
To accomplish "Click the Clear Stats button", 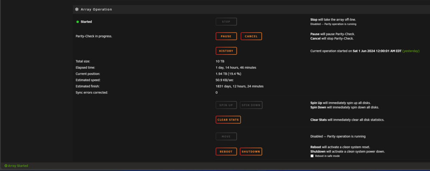I will click(x=228, y=120).
